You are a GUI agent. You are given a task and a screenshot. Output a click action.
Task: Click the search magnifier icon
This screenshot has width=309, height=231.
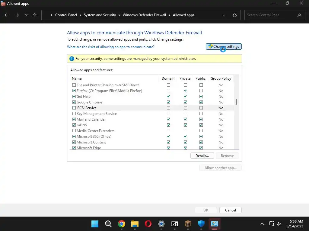pyautogui.click(x=299, y=15)
